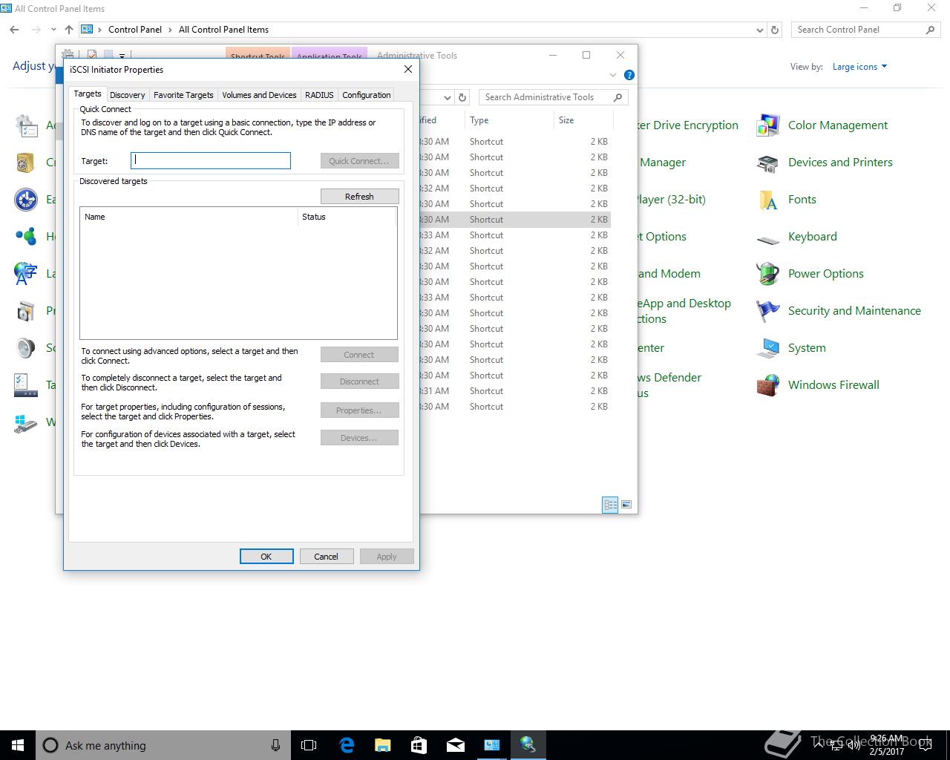Open recent locations dropdown in Control Panel

(x=53, y=30)
